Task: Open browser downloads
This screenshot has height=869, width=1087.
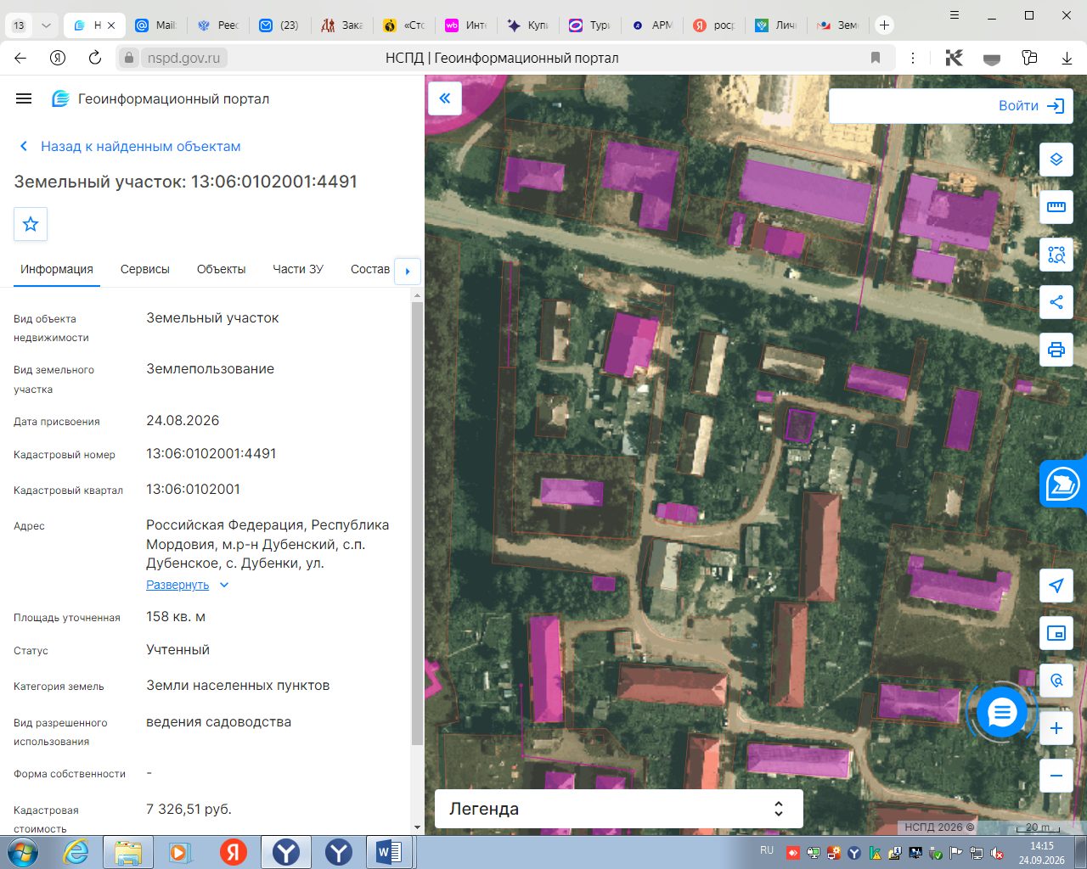Action: pos(1067,58)
